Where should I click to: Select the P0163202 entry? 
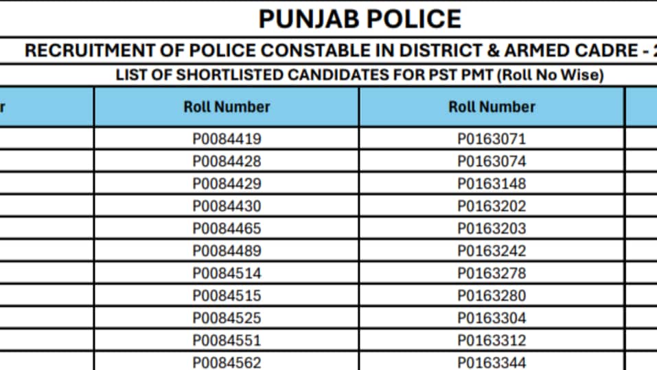[492, 206]
